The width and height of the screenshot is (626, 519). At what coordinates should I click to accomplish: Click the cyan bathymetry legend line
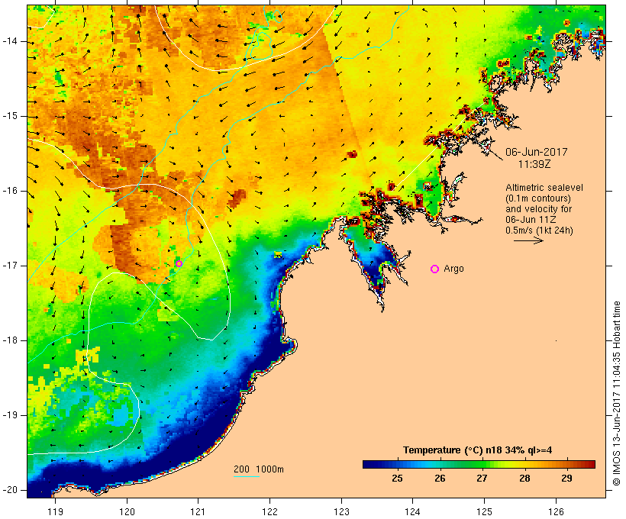[x=247, y=476]
